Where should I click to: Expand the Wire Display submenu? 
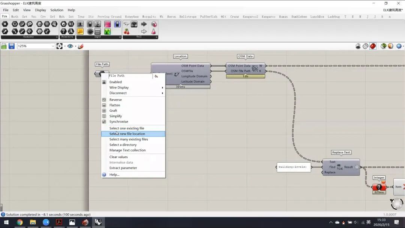133,87
